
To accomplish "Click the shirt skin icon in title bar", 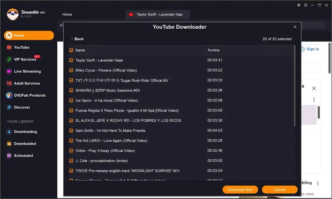I will coord(299,5).
